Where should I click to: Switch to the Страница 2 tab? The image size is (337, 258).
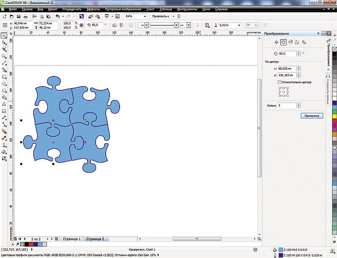95,239
